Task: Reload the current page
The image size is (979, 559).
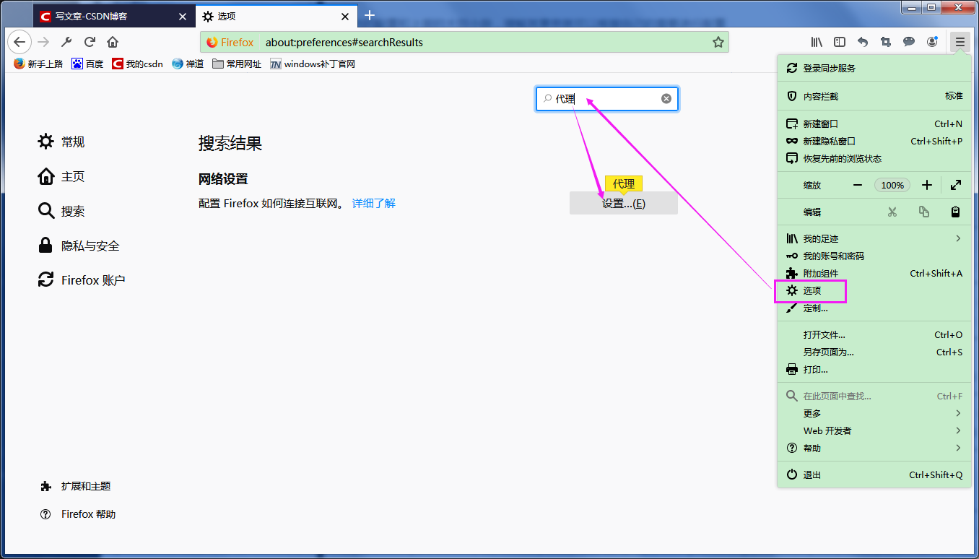Action: point(90,42)
